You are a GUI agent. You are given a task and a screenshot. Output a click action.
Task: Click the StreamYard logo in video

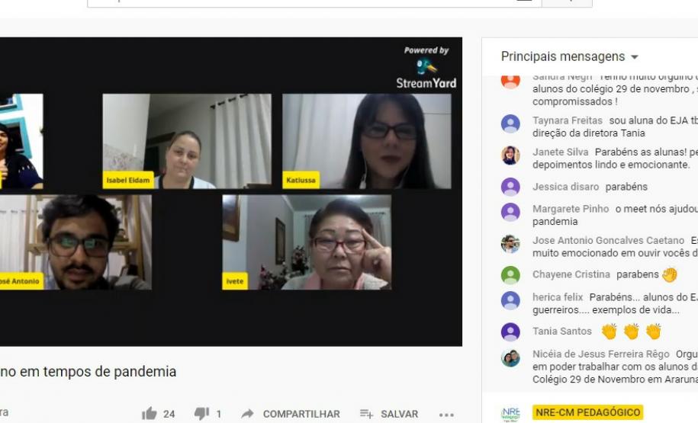pos(426,68)
